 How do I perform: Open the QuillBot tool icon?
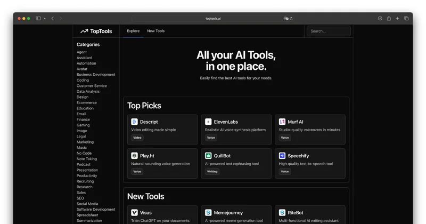pos(208,156)
